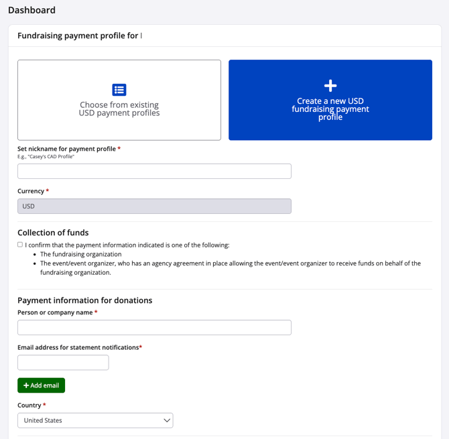Image resolution: width=449 pixels, height=439 pixels.
Task: Select Create a new USD fundraising payment profile
Action: (x=330, y=109)
